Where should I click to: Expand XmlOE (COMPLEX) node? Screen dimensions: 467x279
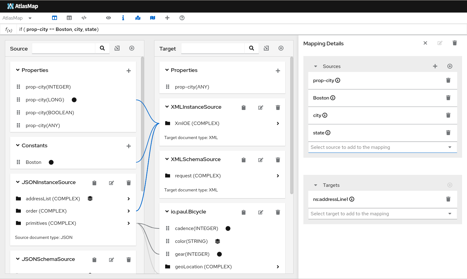278,123
